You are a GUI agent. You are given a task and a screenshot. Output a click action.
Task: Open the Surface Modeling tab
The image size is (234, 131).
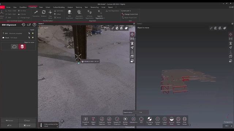coord(59,7)
